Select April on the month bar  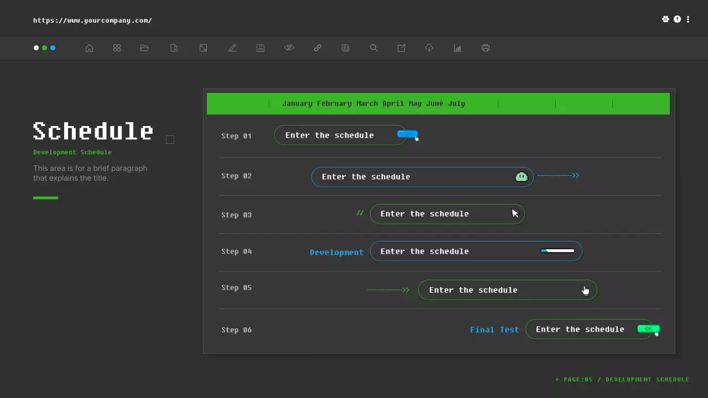393,103
